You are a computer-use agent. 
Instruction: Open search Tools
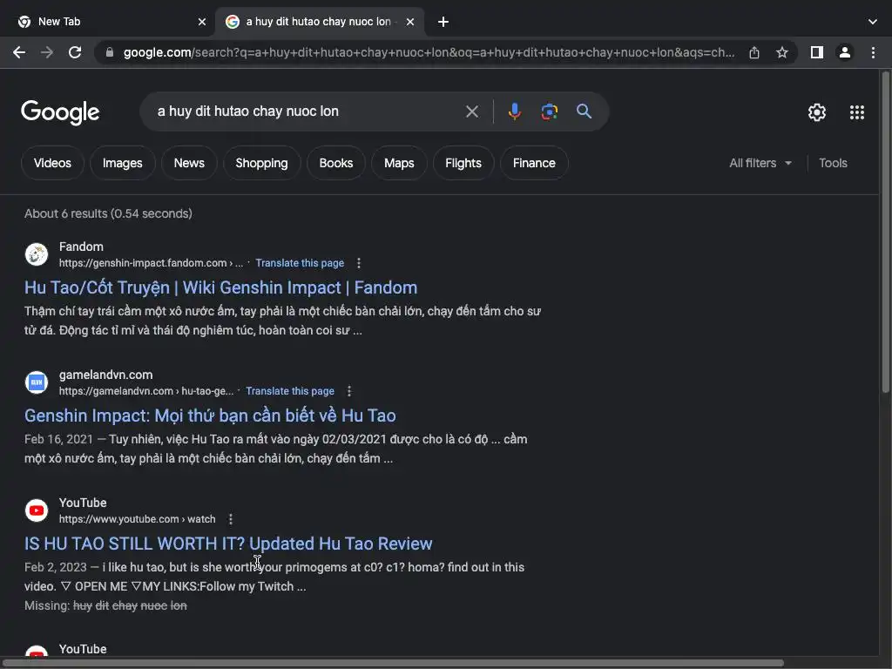(x=833, y=163)
